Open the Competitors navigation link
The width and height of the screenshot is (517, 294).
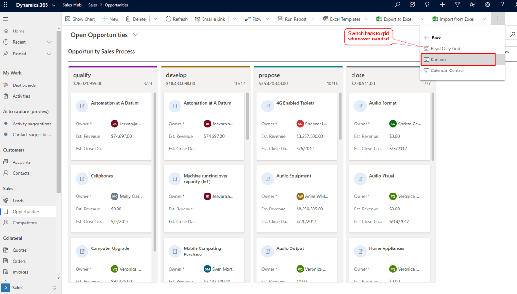point(24,223)
